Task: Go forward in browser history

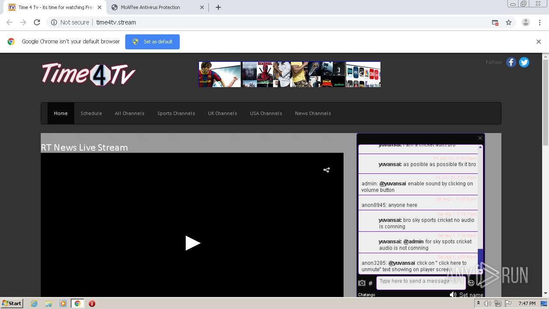Action: tap(23, 22)
